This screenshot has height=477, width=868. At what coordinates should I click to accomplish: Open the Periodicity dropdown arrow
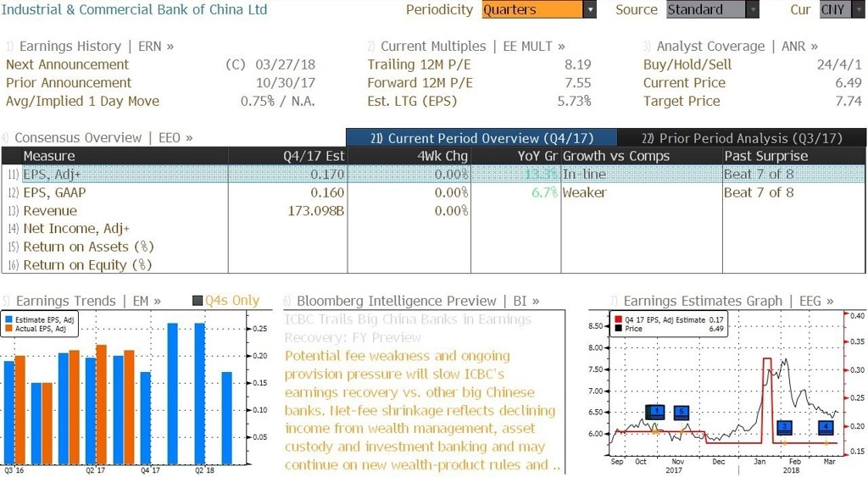coord(590,9)
